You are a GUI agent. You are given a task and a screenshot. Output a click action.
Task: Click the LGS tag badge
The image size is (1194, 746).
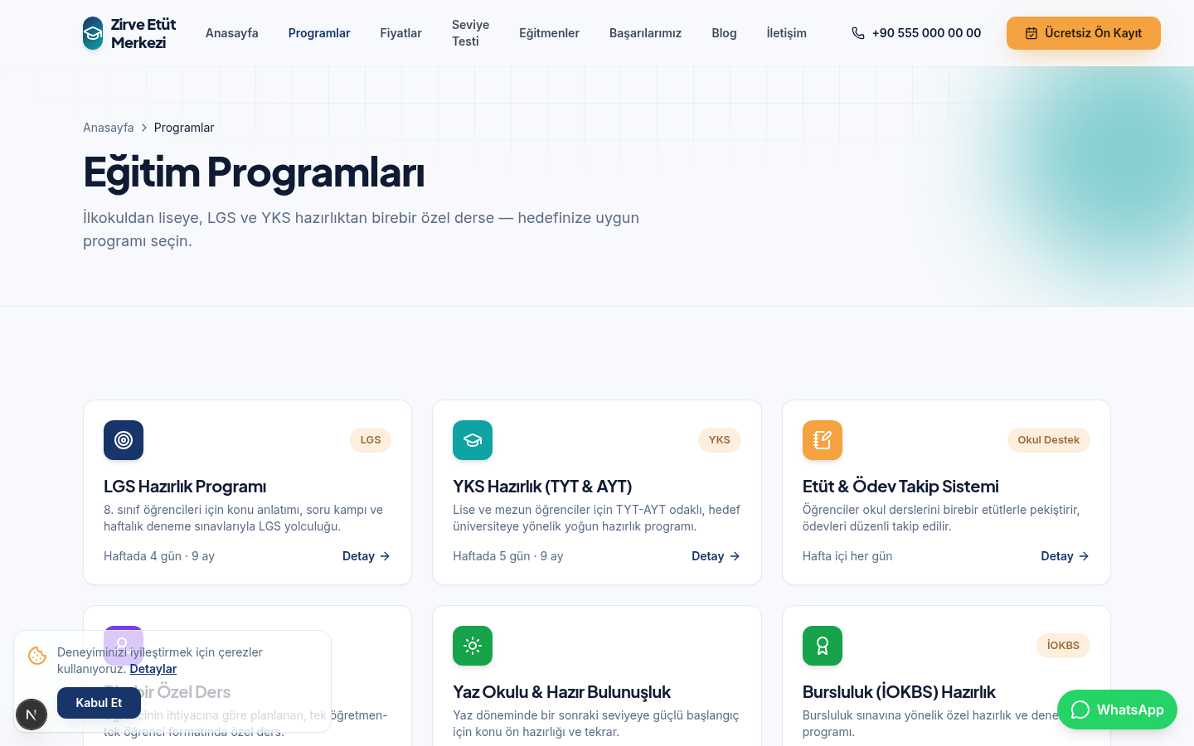click(371, 440)
